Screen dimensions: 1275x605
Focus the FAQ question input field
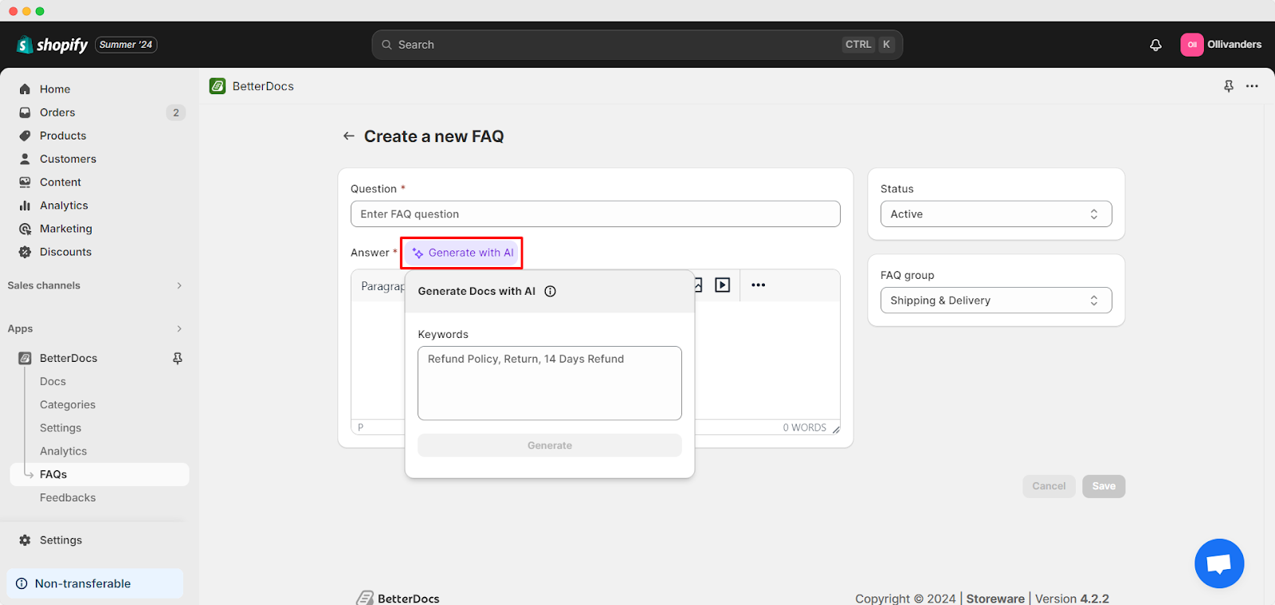(595, 214)
